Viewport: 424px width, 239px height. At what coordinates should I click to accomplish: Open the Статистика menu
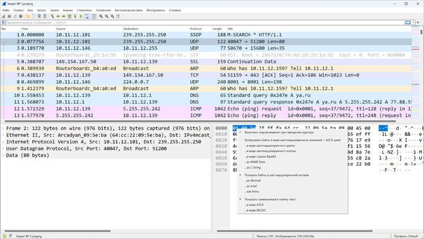[x=84, y=10]
